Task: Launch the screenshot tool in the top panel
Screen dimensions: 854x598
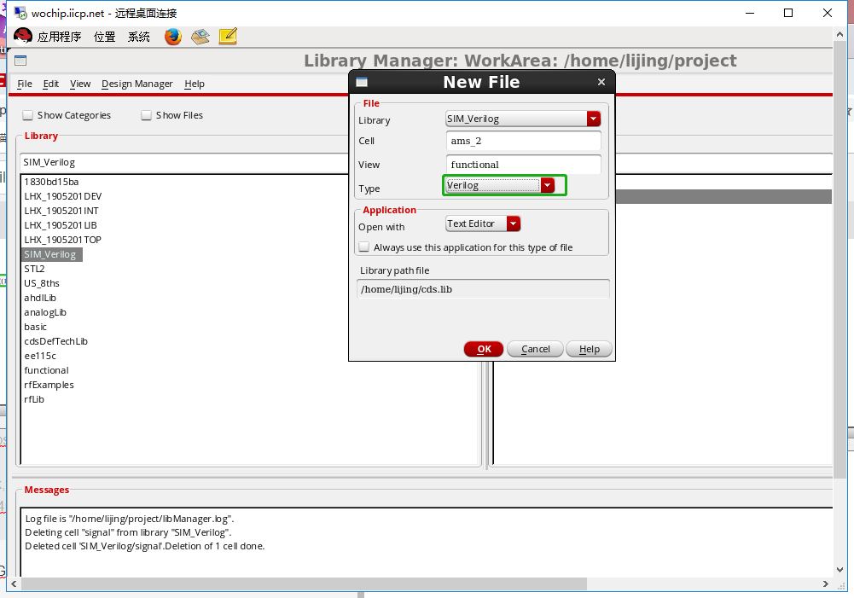Action: [x=200, y=36]
